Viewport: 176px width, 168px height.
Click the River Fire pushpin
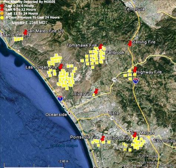[96, 91]
